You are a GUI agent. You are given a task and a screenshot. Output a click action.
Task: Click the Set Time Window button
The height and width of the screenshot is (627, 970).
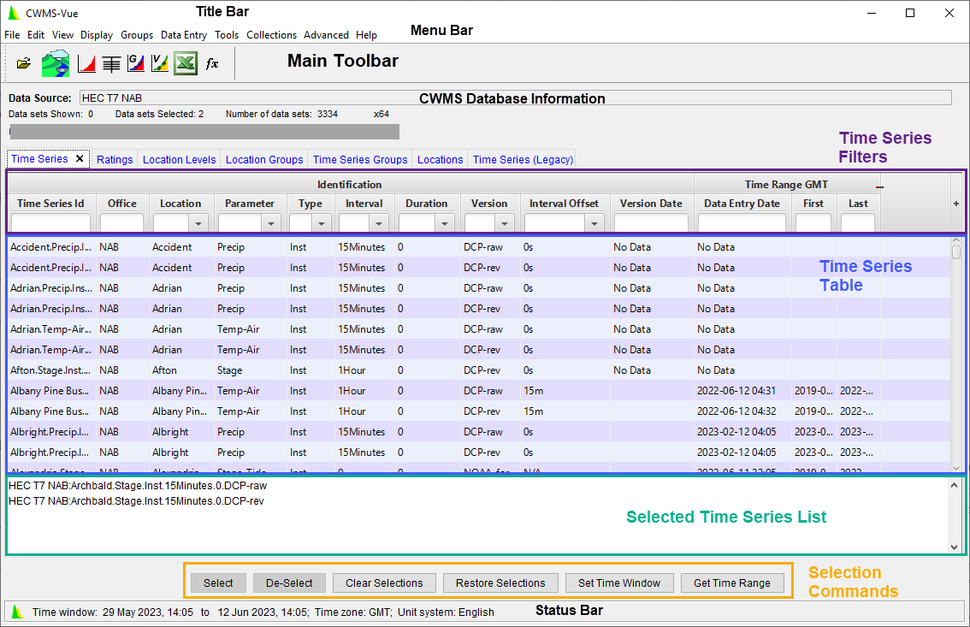click(619, 583)
